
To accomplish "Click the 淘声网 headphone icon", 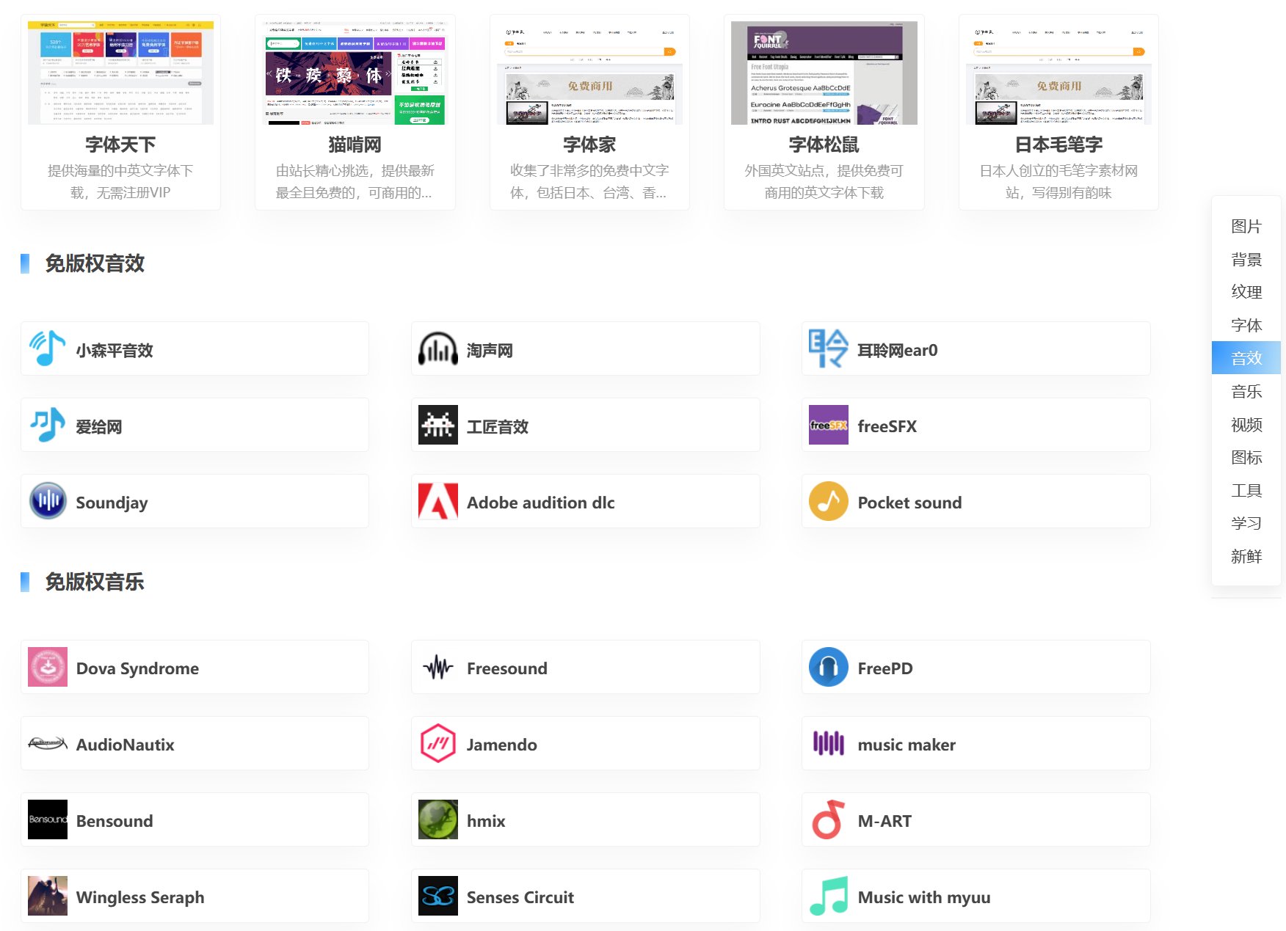I will pos(438,349).
